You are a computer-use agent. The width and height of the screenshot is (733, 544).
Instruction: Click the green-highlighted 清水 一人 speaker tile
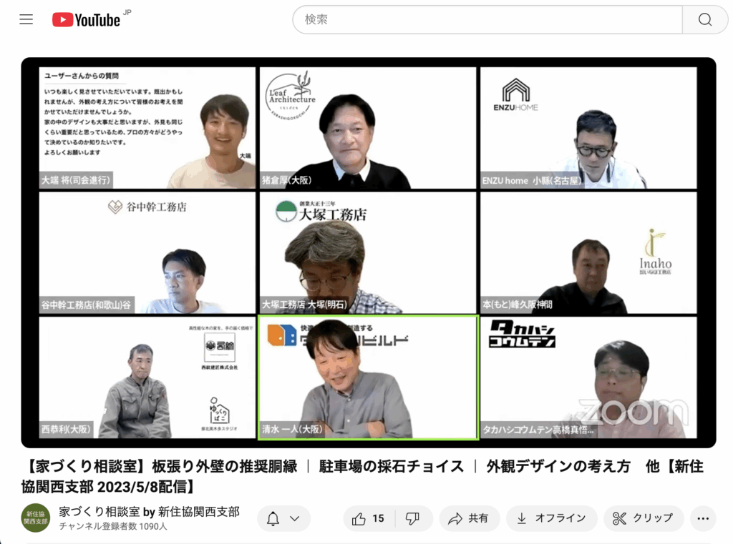tap(368, 377)
